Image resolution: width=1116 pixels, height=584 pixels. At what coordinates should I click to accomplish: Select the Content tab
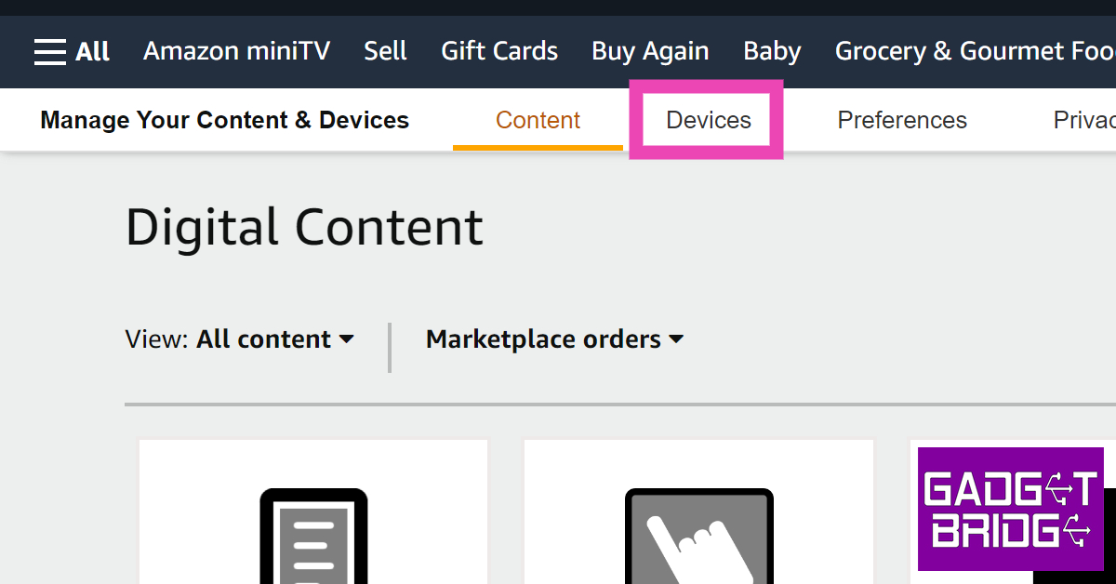pos(538,120)
